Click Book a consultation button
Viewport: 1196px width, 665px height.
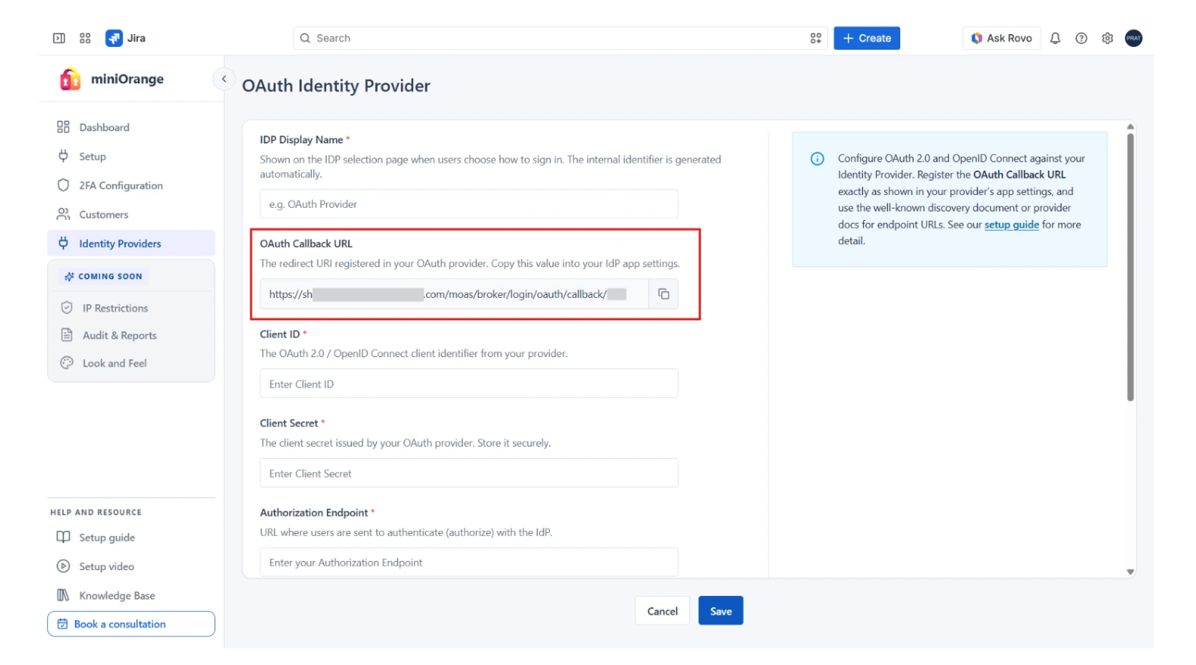pyautogui.click(x=131, y=624)
